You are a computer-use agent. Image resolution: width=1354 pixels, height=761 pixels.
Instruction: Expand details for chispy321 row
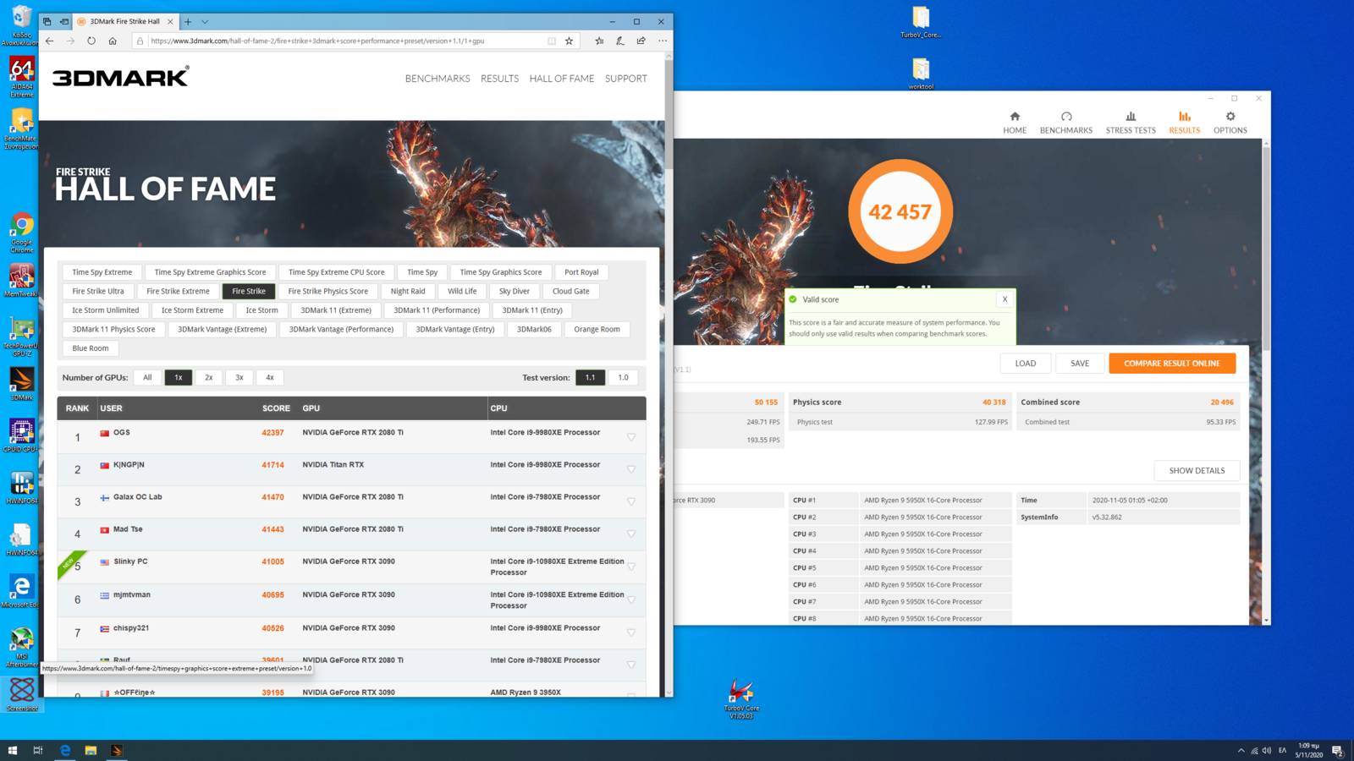631,632
